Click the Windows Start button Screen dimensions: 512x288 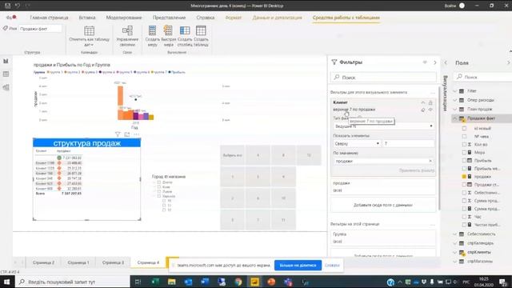tap(7, 282)
